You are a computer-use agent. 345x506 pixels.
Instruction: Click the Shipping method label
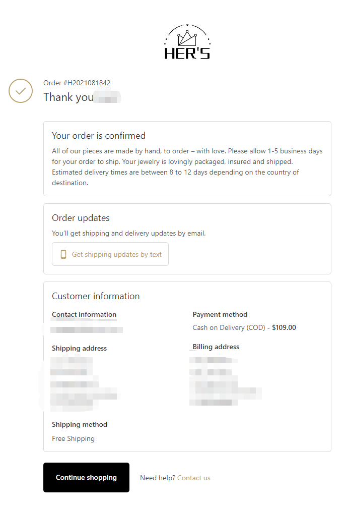point(80,424)
